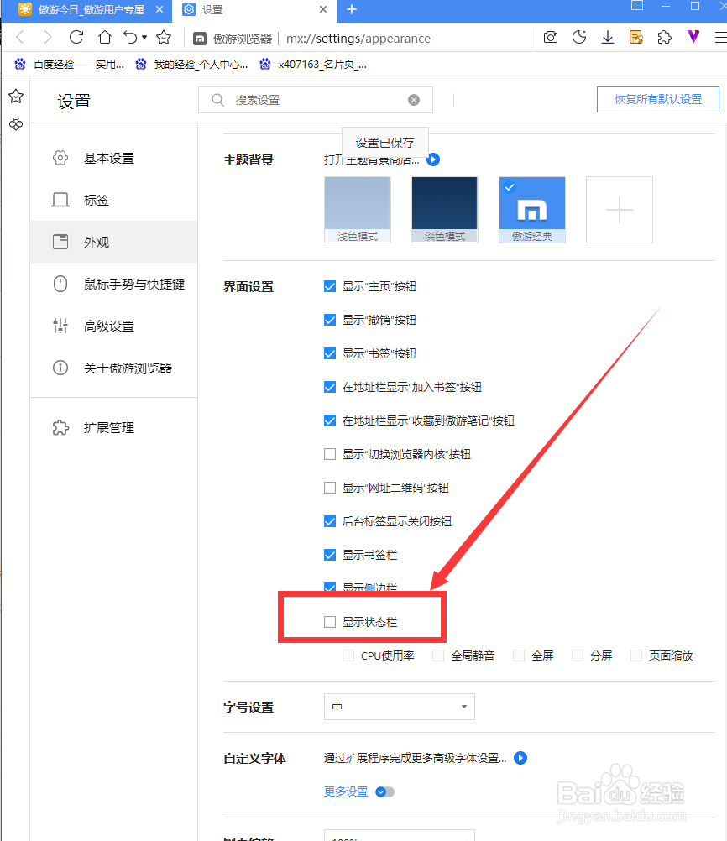Enable 显示状态栏 checkbox
Viewport: 727px width, 841px height.
(330, 621)
